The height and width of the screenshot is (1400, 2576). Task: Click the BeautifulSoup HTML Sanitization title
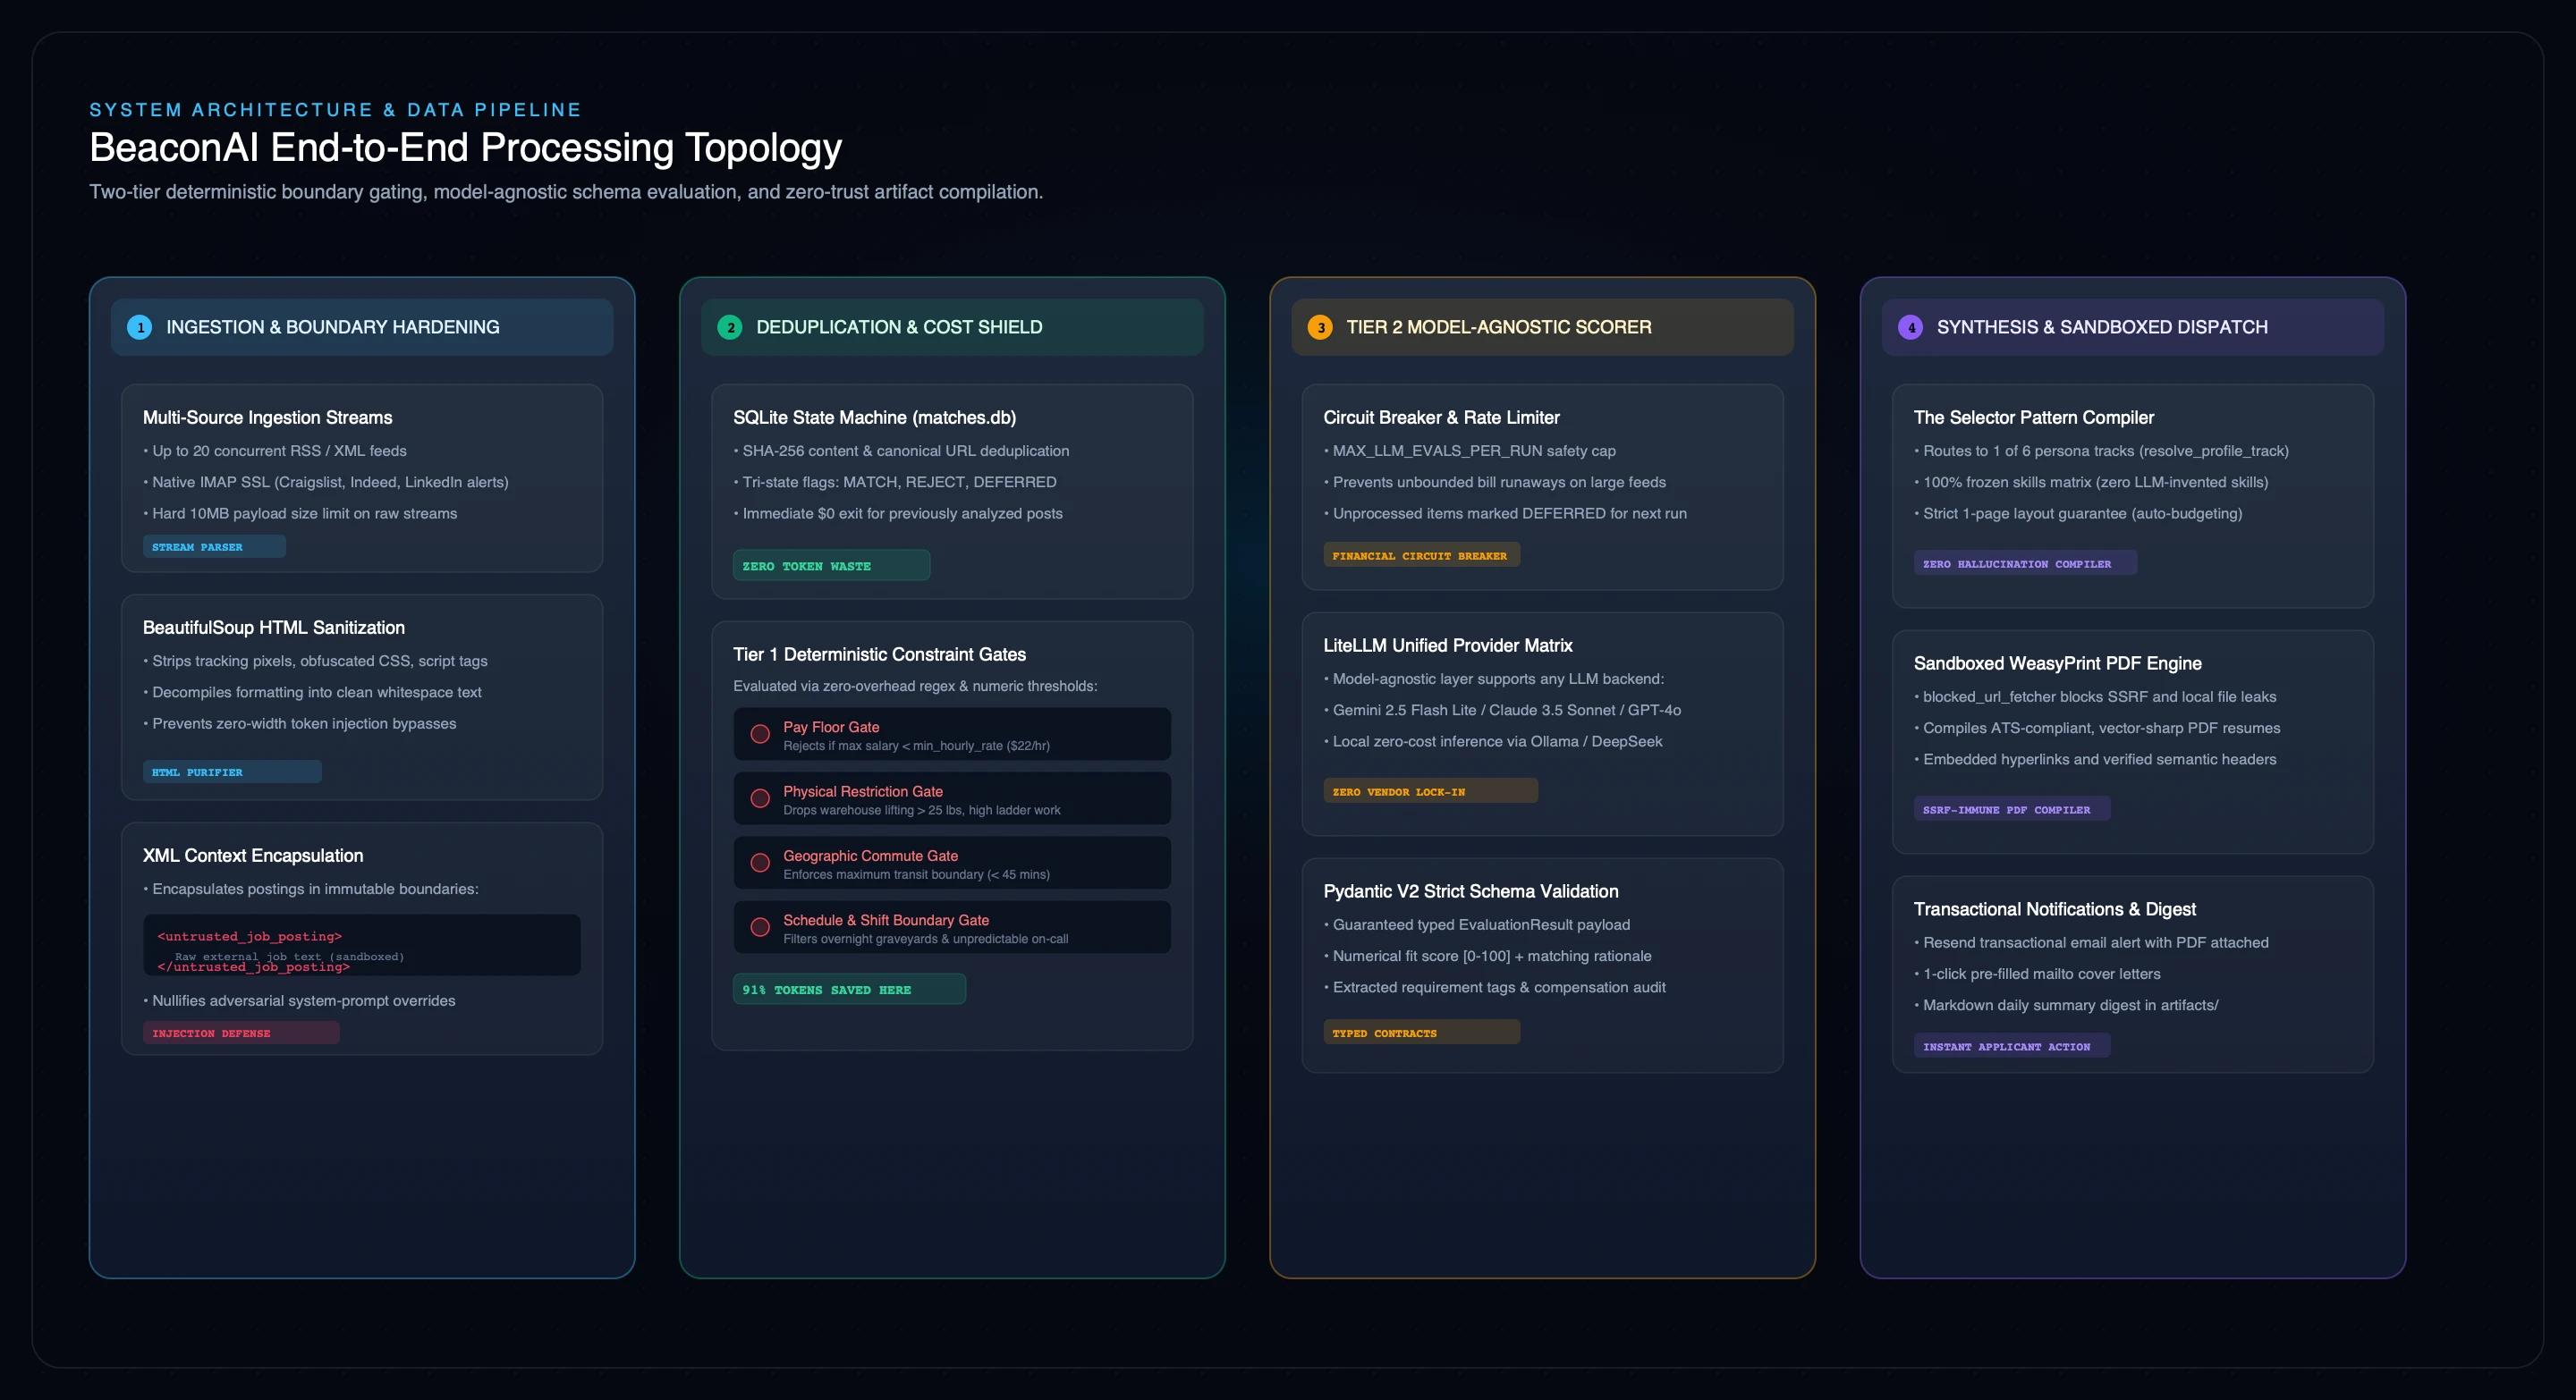point(274,628)
